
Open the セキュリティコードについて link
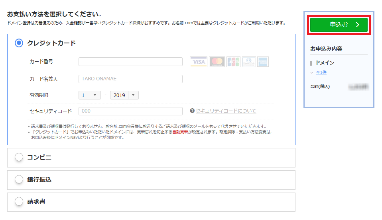pyautogui.click(x=226, y=111)
